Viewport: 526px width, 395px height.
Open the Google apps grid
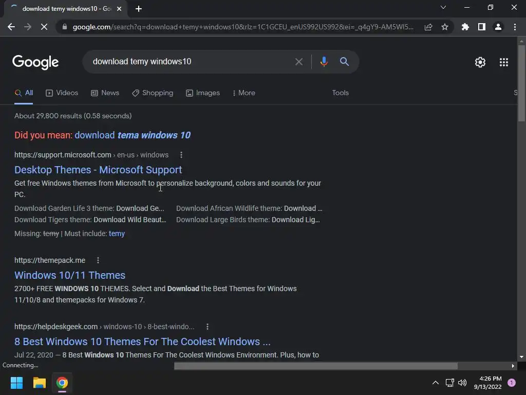(x=504, y=62)
